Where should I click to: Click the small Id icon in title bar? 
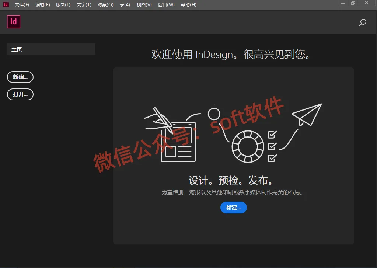[6, 4]
